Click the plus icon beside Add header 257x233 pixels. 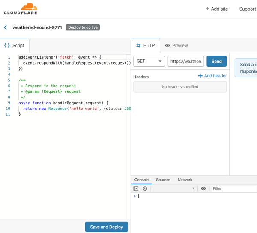point(200,76)
